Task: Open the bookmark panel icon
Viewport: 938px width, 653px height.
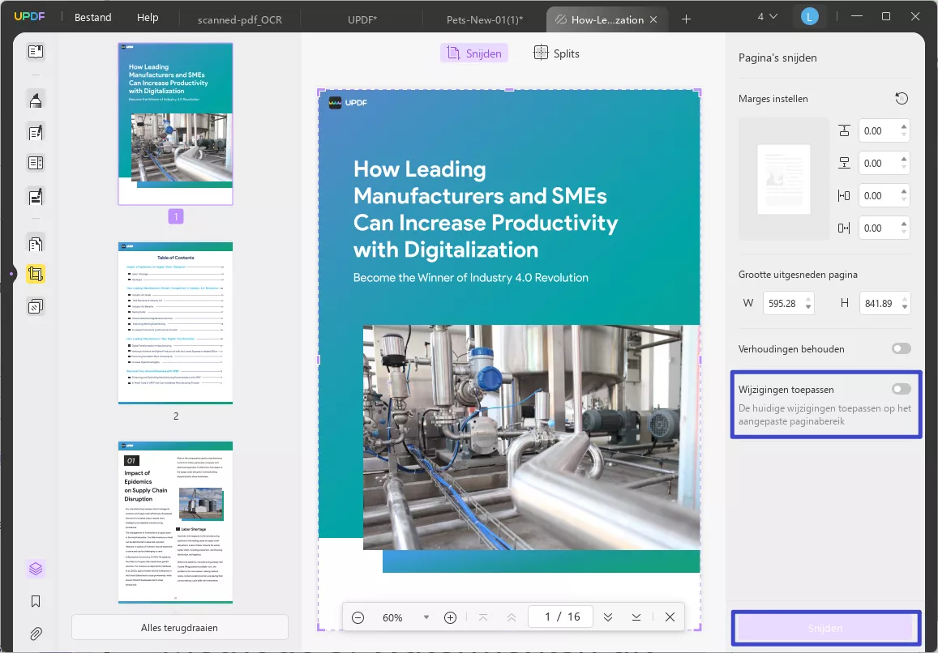Action: (x=36, y=601)
